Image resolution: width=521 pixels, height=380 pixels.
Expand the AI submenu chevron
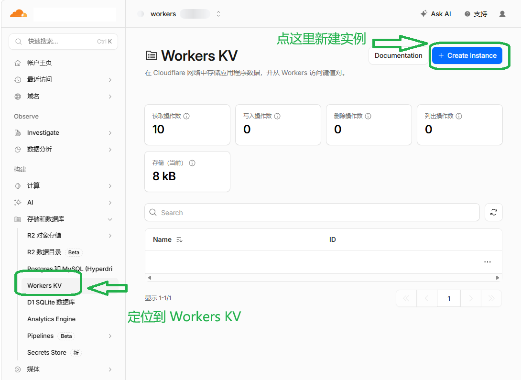110,203
